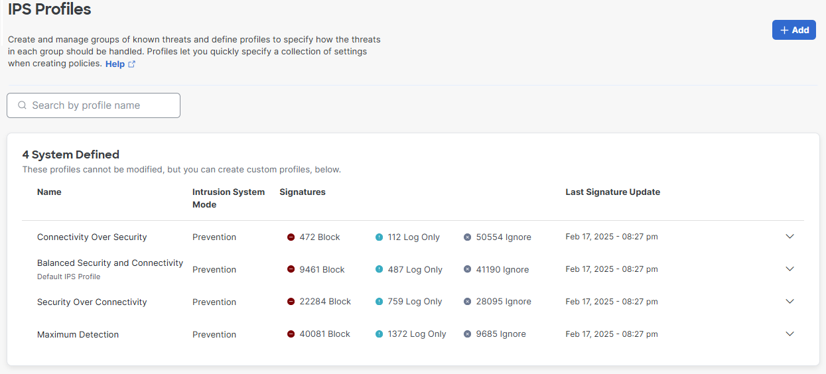Click the Ignore icon beside 50554

coord(467,237)
